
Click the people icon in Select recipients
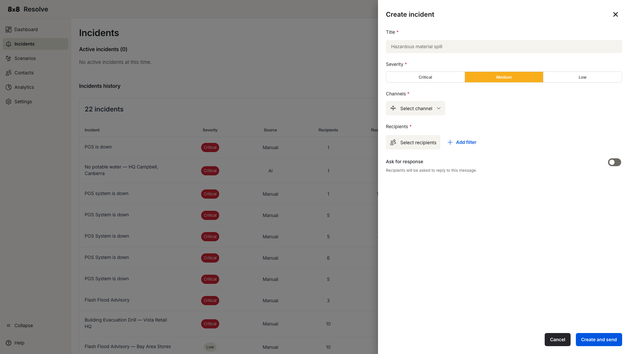pos(393,142)
